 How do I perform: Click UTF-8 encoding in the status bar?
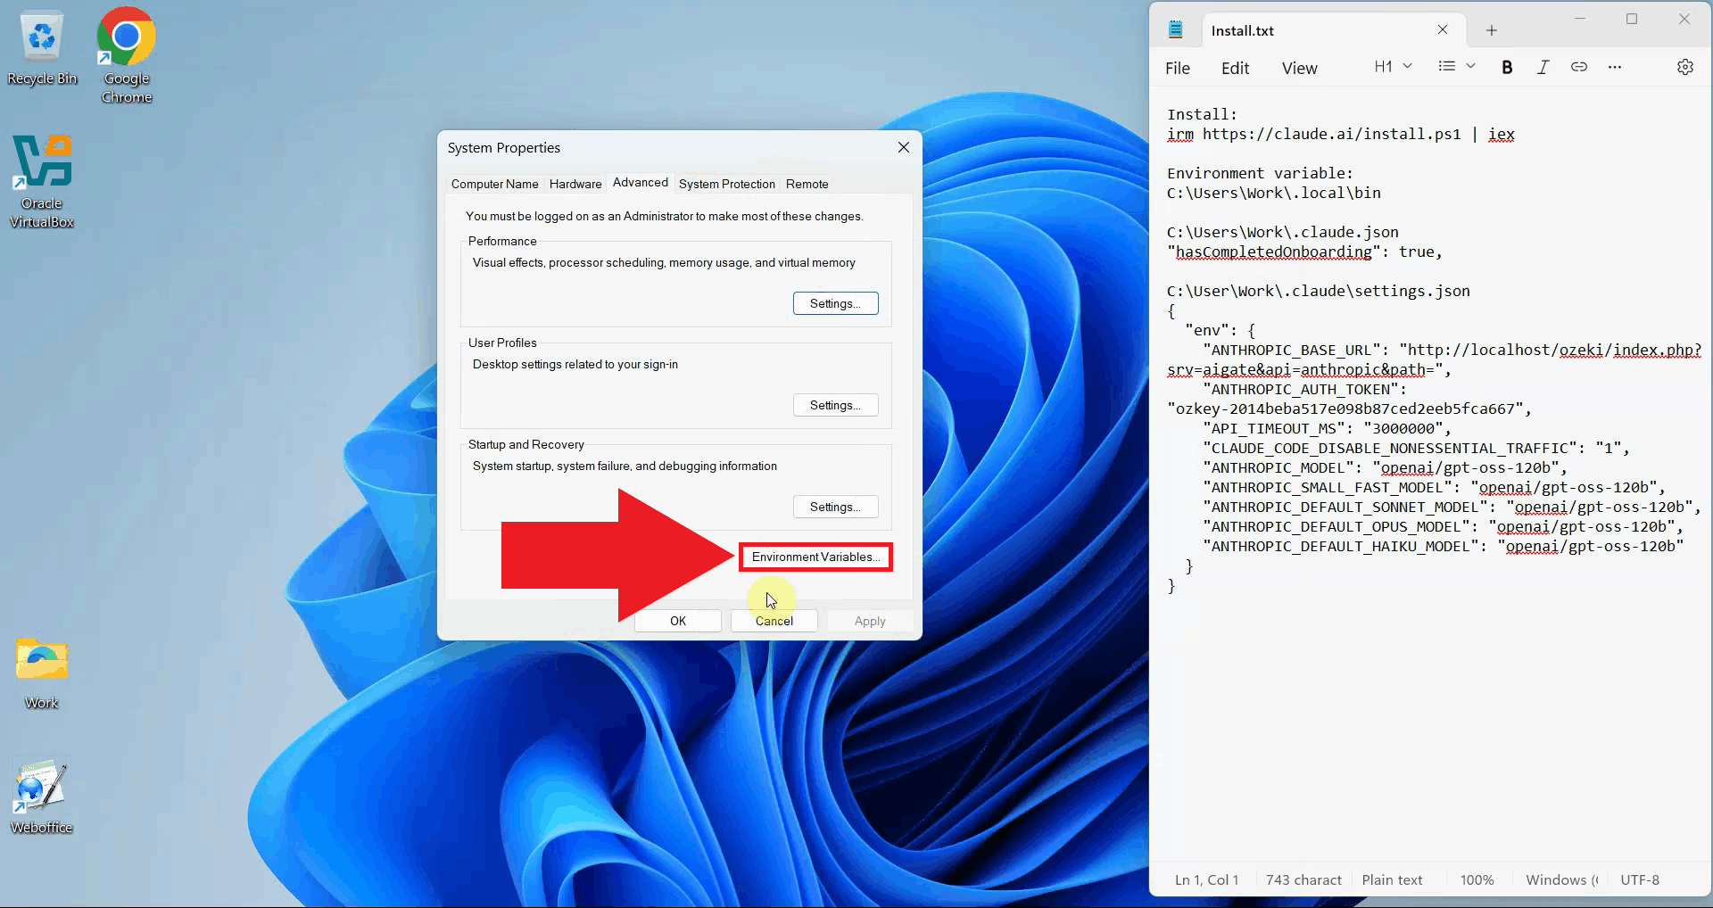[1640, 879]
